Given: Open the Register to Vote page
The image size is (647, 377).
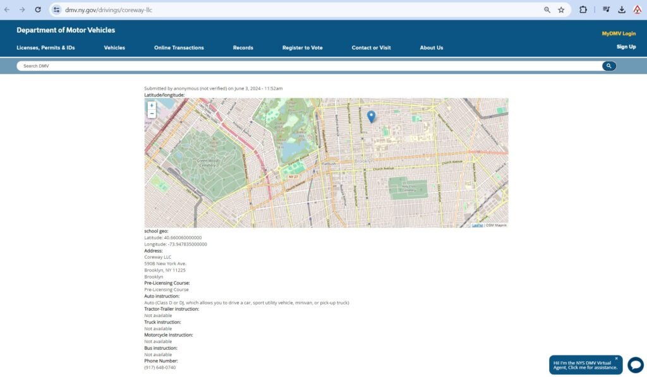Looking at the screenshot, I should (x=302, y=48).
